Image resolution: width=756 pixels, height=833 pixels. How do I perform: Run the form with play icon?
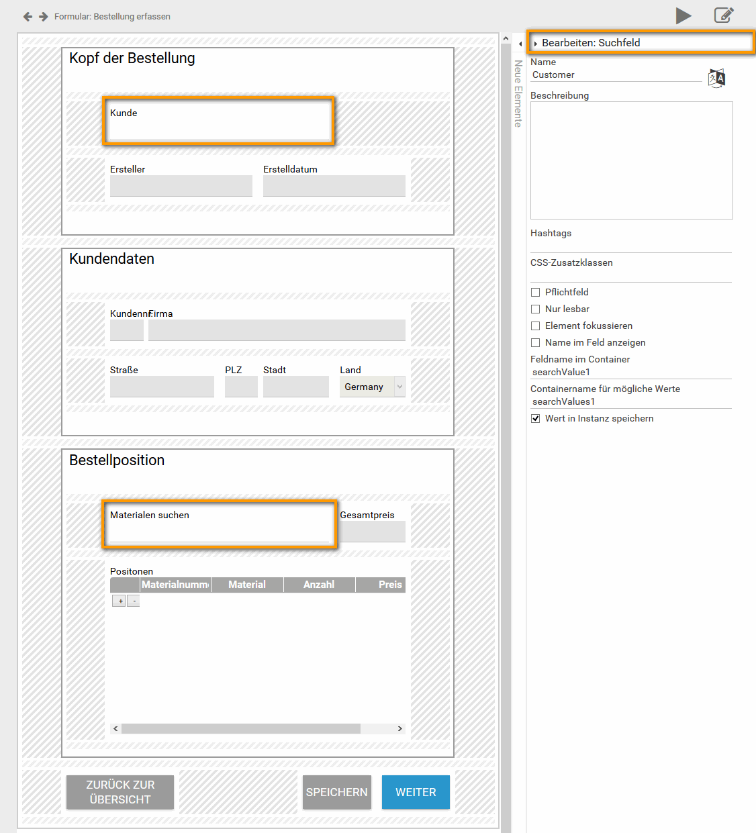[683, 15]
